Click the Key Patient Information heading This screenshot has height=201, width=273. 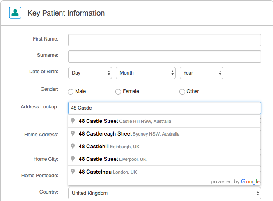click(66, 13)
